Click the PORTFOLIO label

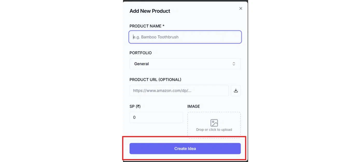point(141,53)
